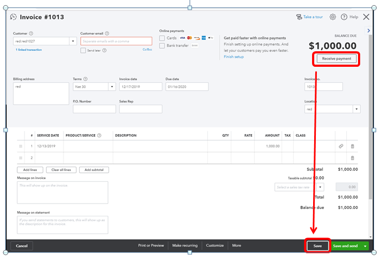Click the Cc/Bcc link
Viewport: 381px width, 258px height.
click(x=147, y=50)
